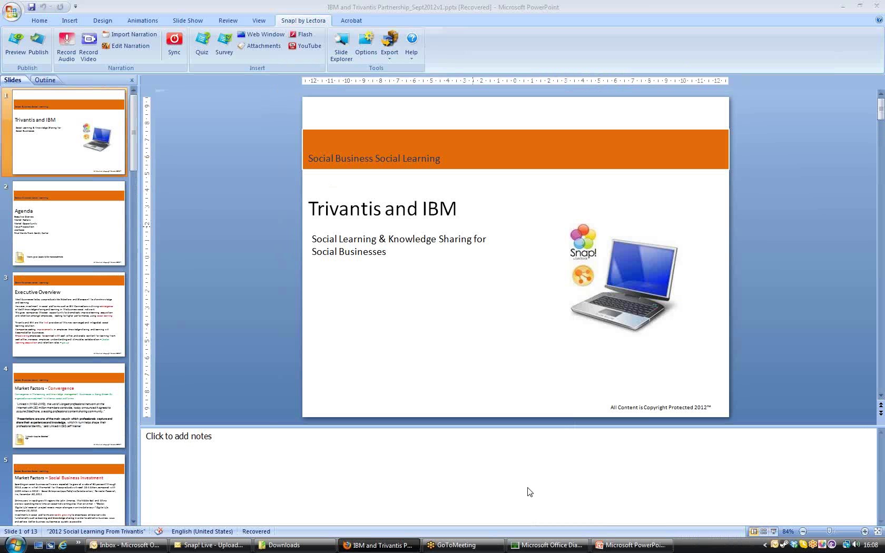Image resolution: width=885 pixels, height=553 pixels.
Task: Select slide 3 thumbnail Executive Overview
Action: point(69,314)
